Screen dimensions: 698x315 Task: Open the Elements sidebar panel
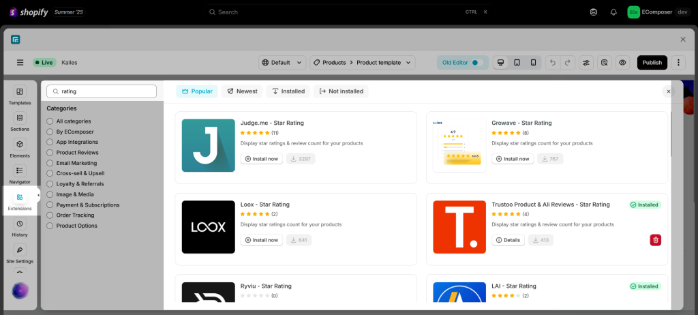pyautogui.click(x=20, y=149)
